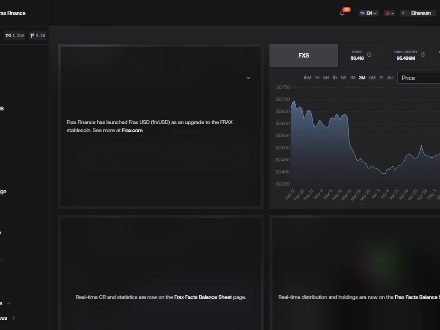Open the EN language selector
This screenshot has height=330, width=440.
tap(369, 13)
